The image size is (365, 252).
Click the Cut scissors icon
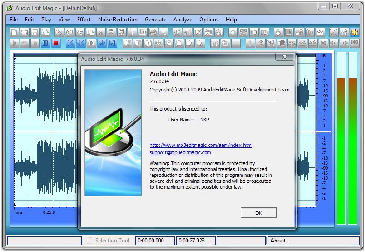tap(101, 32)
